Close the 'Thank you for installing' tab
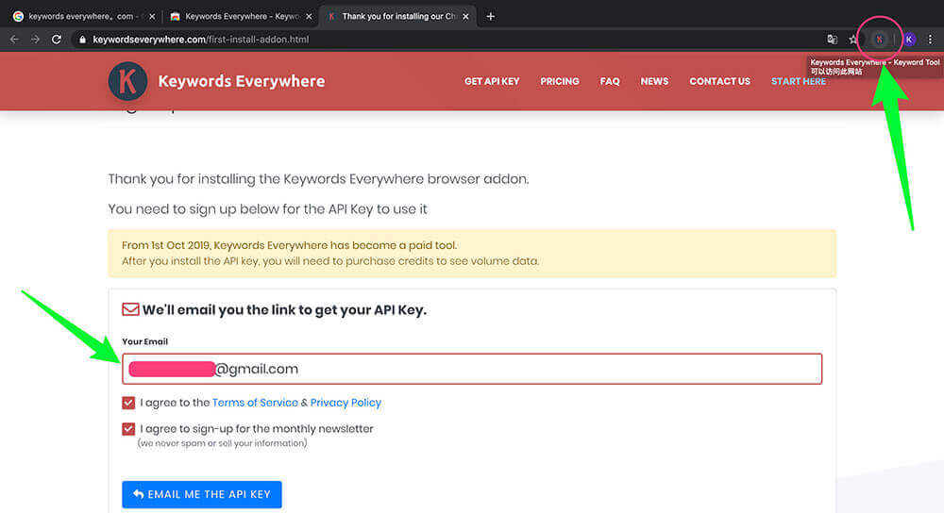This screenshot has width=944, height=513. (465, 17)
